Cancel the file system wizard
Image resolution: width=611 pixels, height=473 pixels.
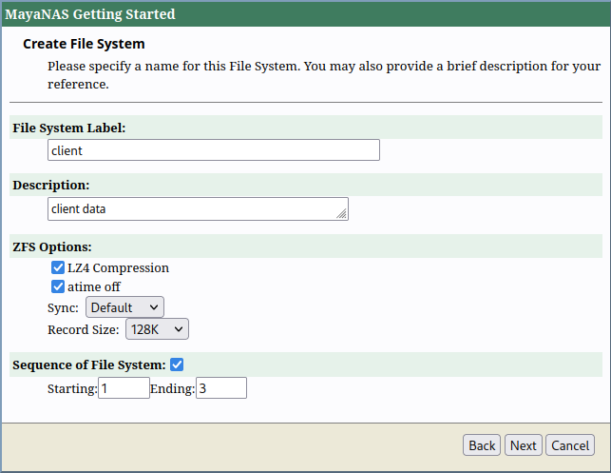click(x=570, y=445)
